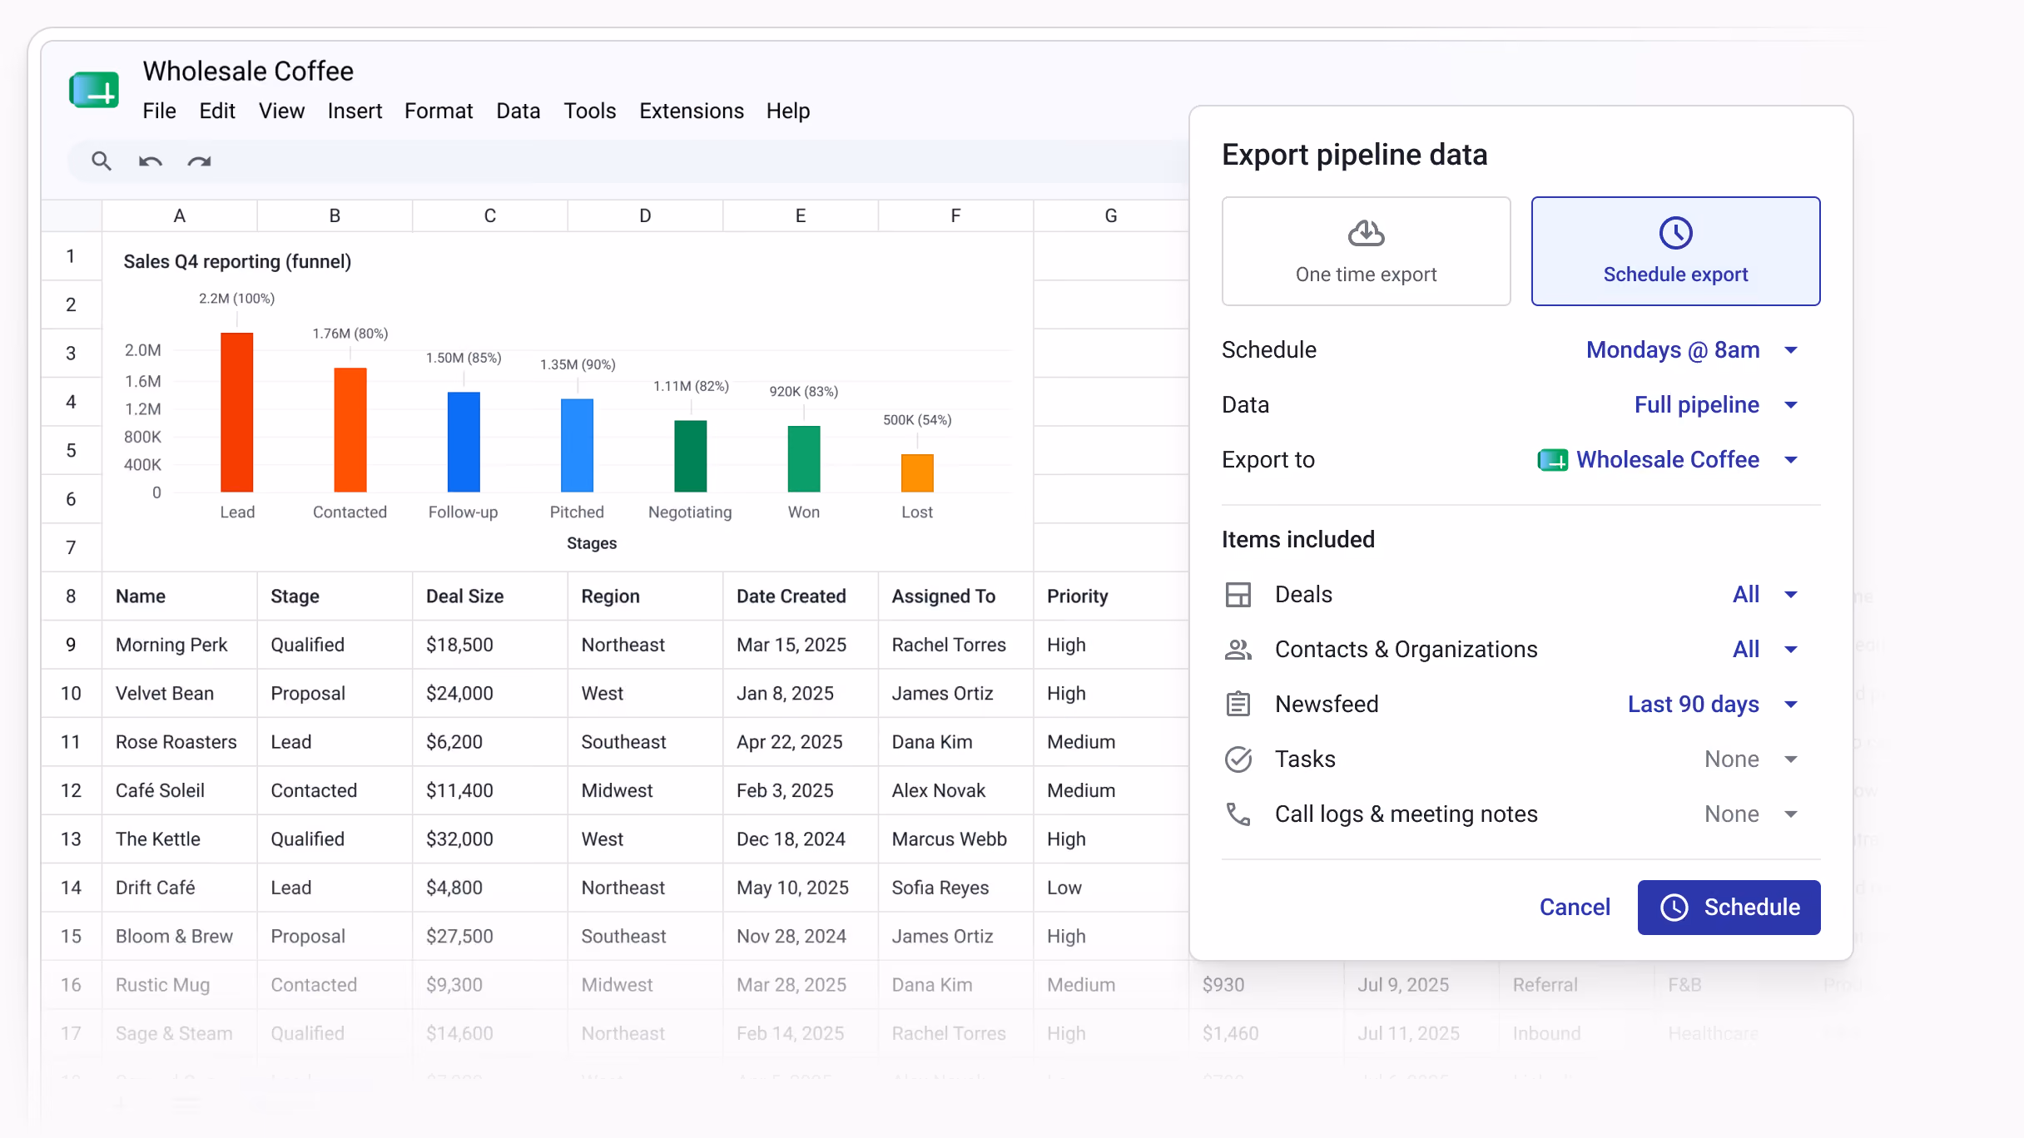The height and width of the screenshot is (1138, 2024).
Task: Click the Cancel button
Action: (1575, 908)
